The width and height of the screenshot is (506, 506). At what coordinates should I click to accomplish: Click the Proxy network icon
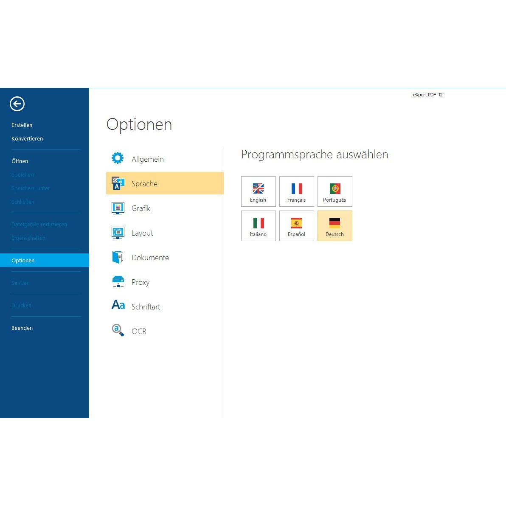point(118,282)
